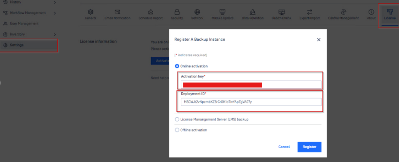The width and height of the screenshot is (399, 162).
Task: Open the Health Check monitor icon
Action: tap(281, 12)
